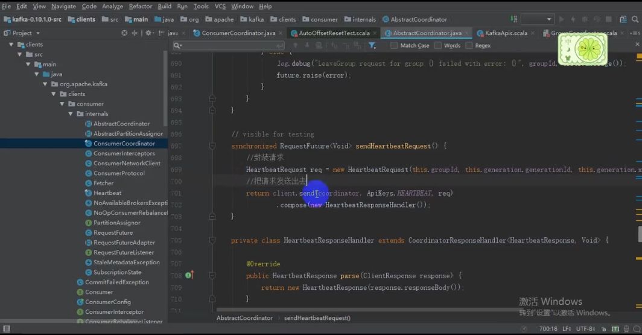Screen dimensions: 642x335
Task: Collapse the internals folder in tree
Action: (x=71, y=114)
